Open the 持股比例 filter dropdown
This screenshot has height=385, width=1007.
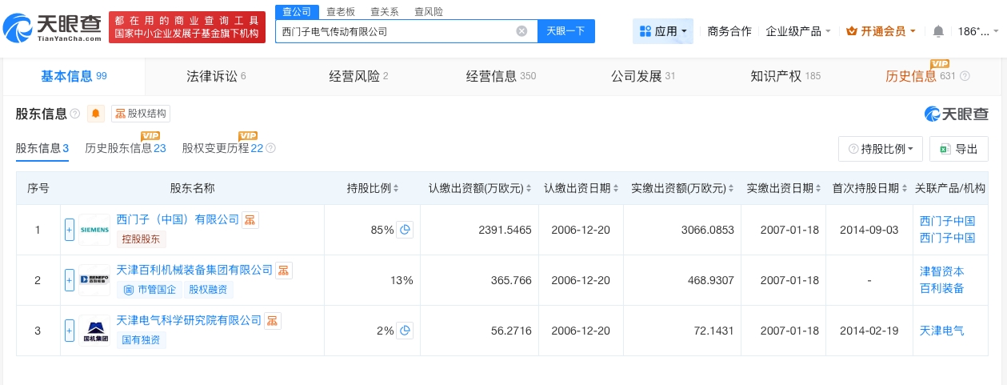881,149
